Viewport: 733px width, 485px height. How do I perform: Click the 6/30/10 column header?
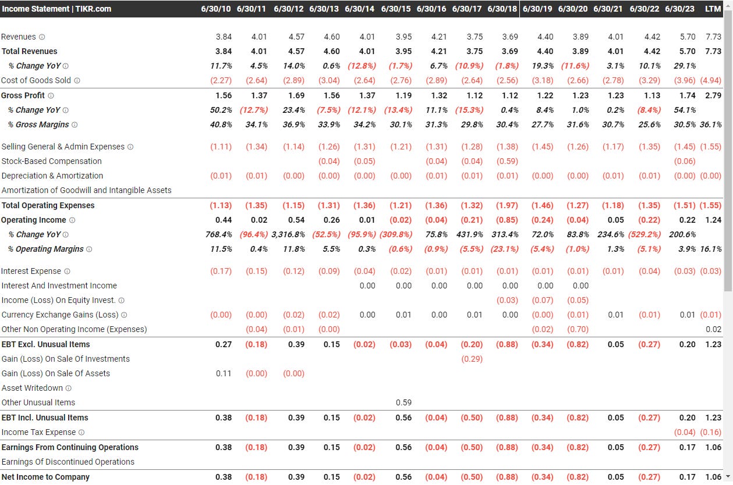(x=216, y=9)
